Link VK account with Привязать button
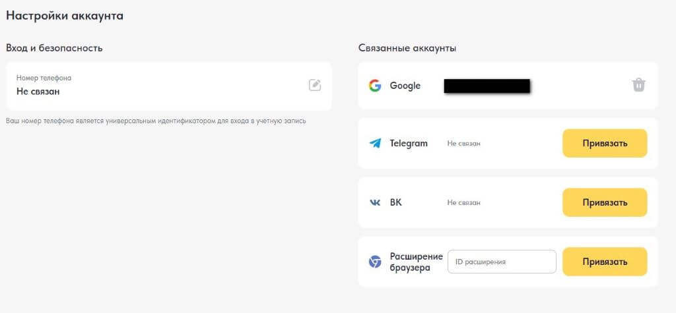This screenshot has height=313, width=676. [x=604, y=202]
